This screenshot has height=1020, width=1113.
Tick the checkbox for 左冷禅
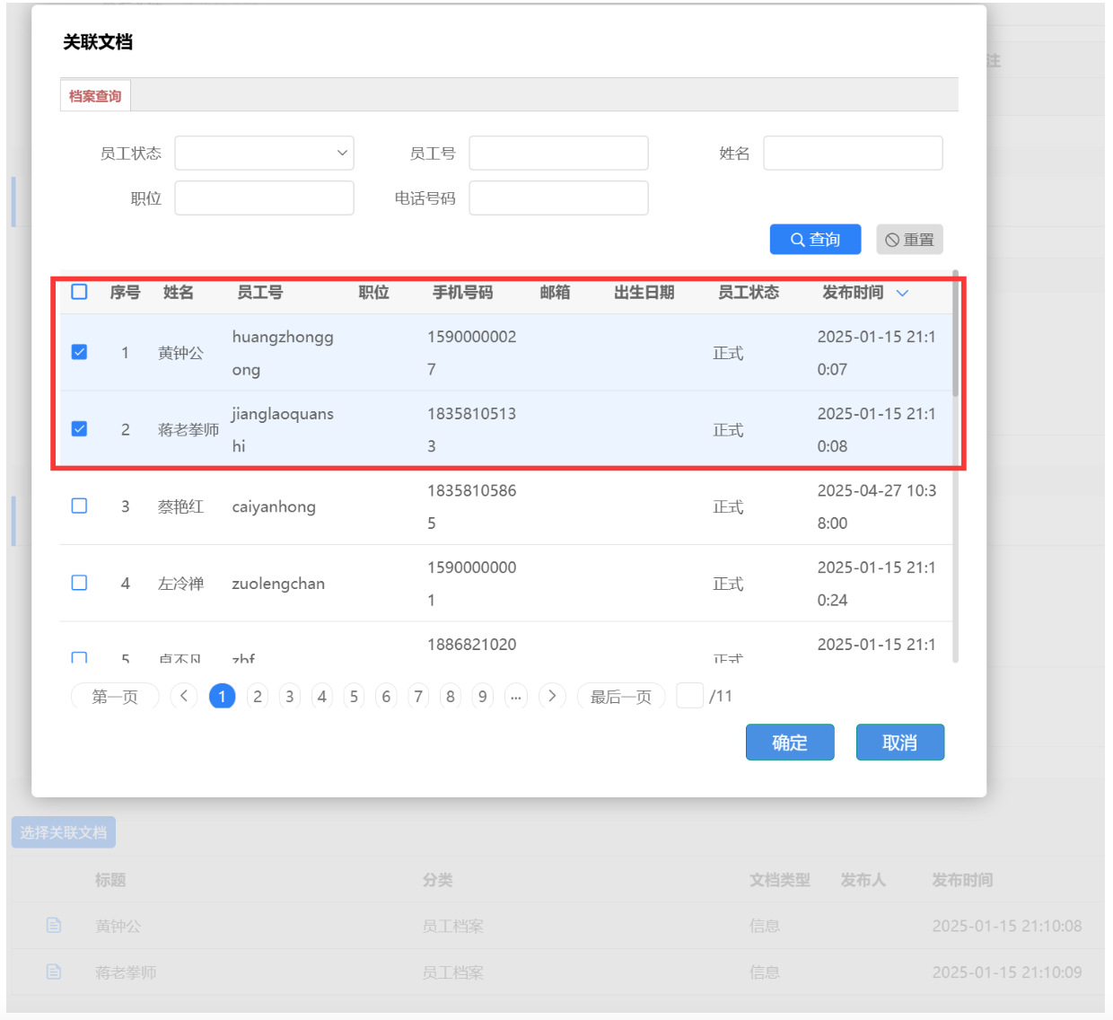(80, 583)
